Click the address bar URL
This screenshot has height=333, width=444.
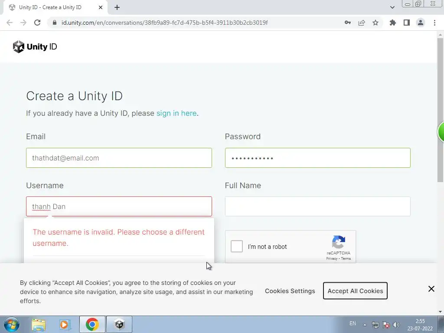tap(164, 23)
